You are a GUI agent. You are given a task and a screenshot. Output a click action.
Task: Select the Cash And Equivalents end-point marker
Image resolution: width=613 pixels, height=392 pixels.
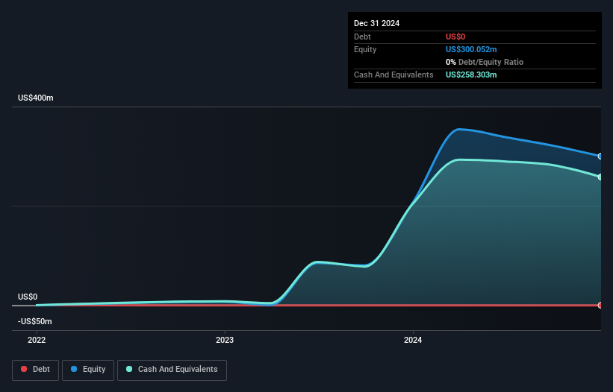600,177
